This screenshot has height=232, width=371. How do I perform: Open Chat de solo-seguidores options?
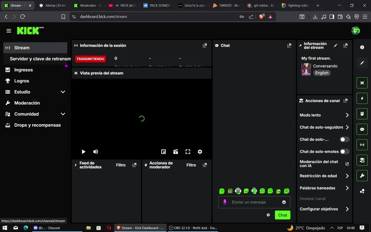324,127
